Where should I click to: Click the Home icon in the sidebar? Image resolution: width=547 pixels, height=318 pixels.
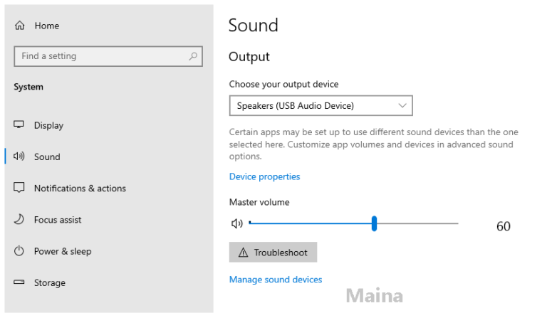(19, 26)
